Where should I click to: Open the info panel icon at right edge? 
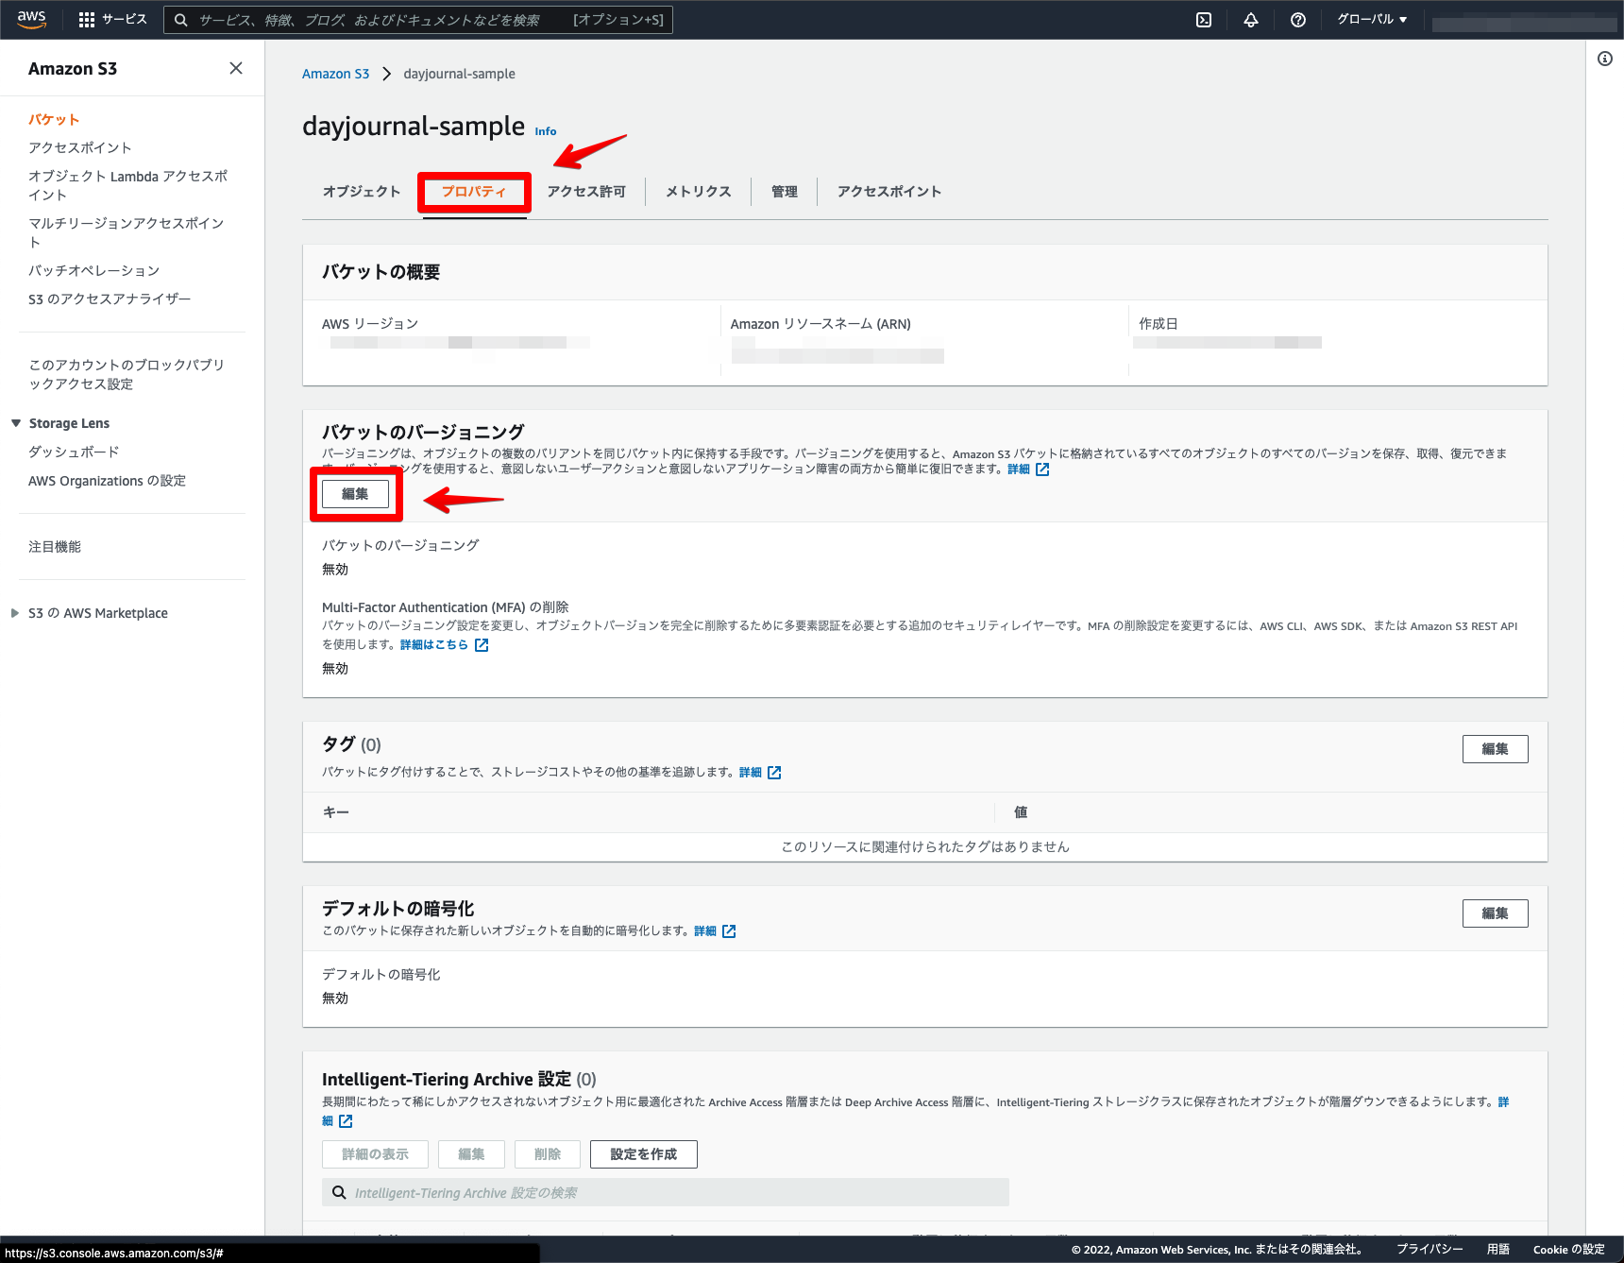(1605, 59)
